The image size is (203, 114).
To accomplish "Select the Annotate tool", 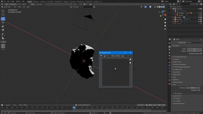I will [x=3, y=34].
